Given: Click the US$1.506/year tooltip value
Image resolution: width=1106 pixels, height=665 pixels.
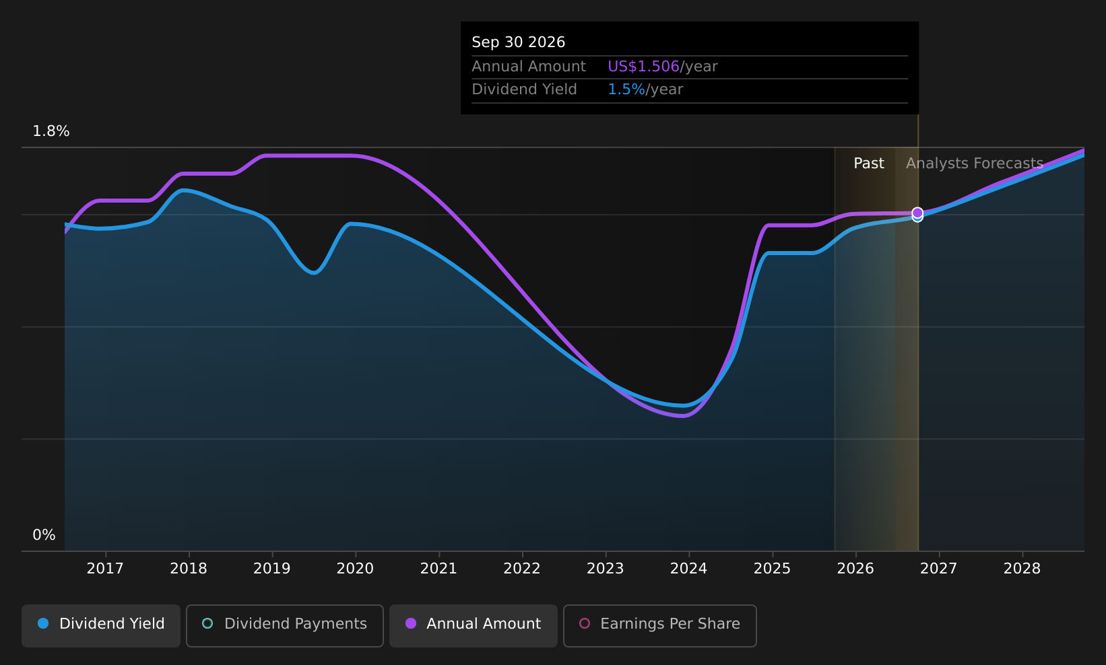Looking at the screenshot, I should (663, 67).
